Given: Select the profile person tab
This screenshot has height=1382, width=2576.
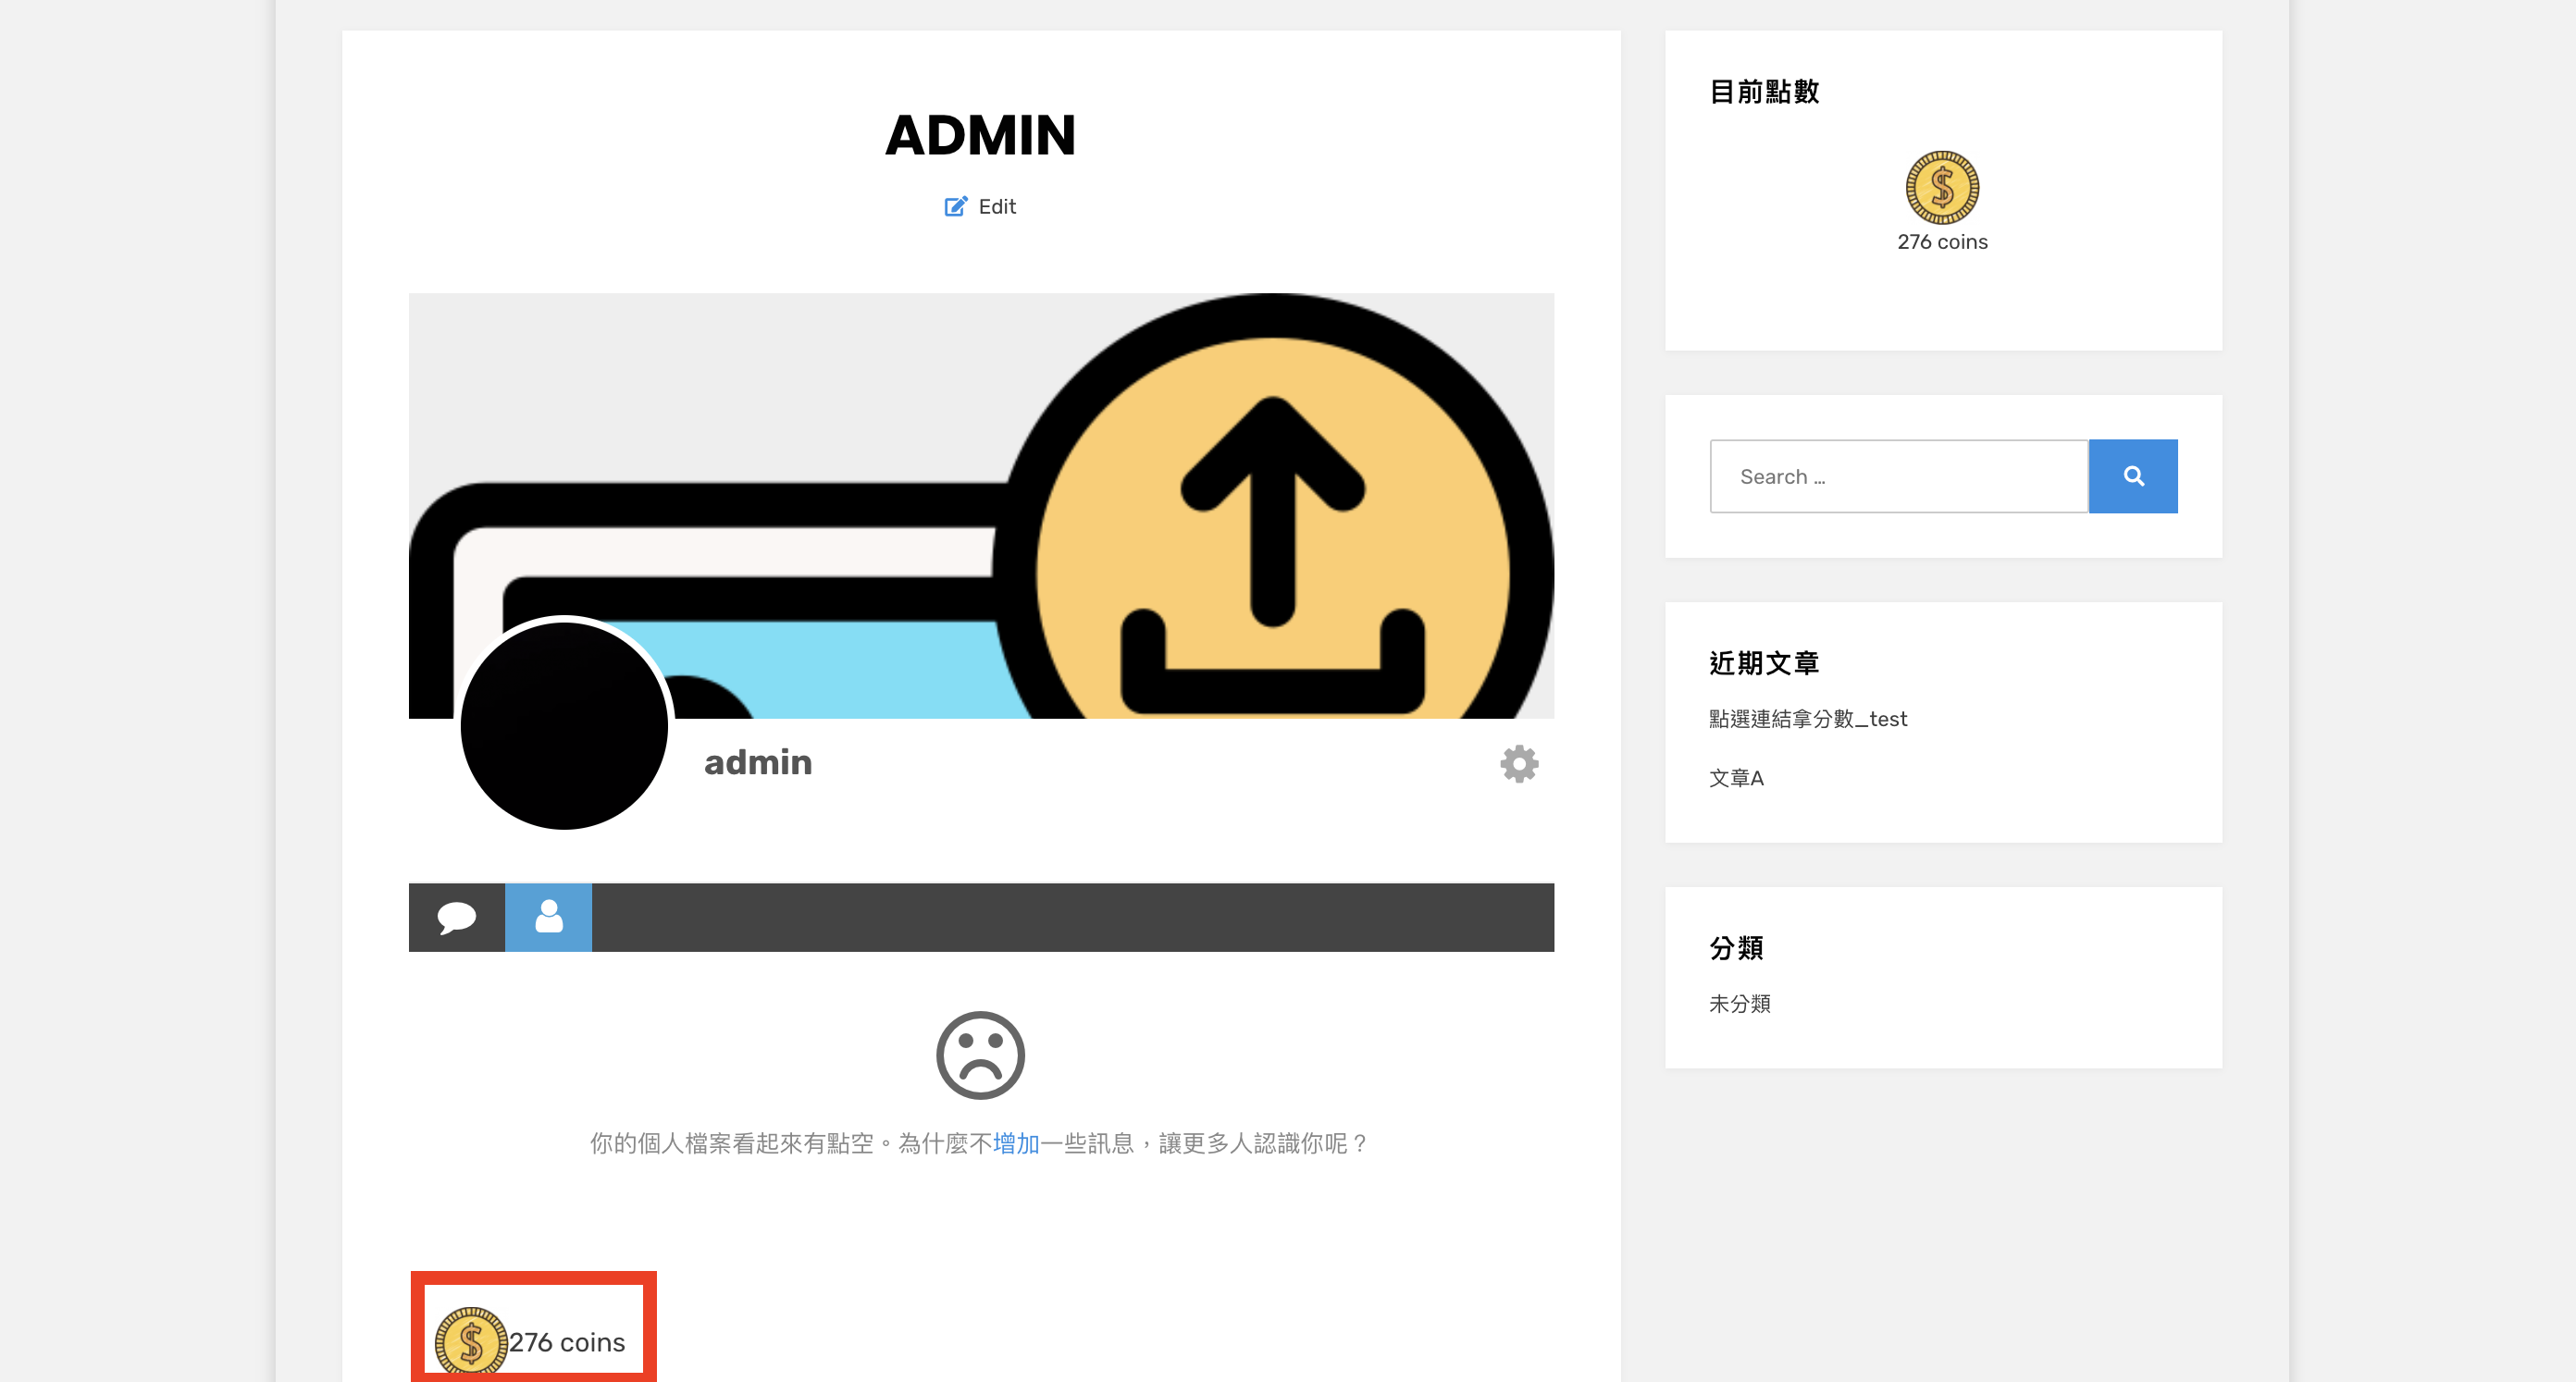Looking at the screenshot, I should point(548,916).
